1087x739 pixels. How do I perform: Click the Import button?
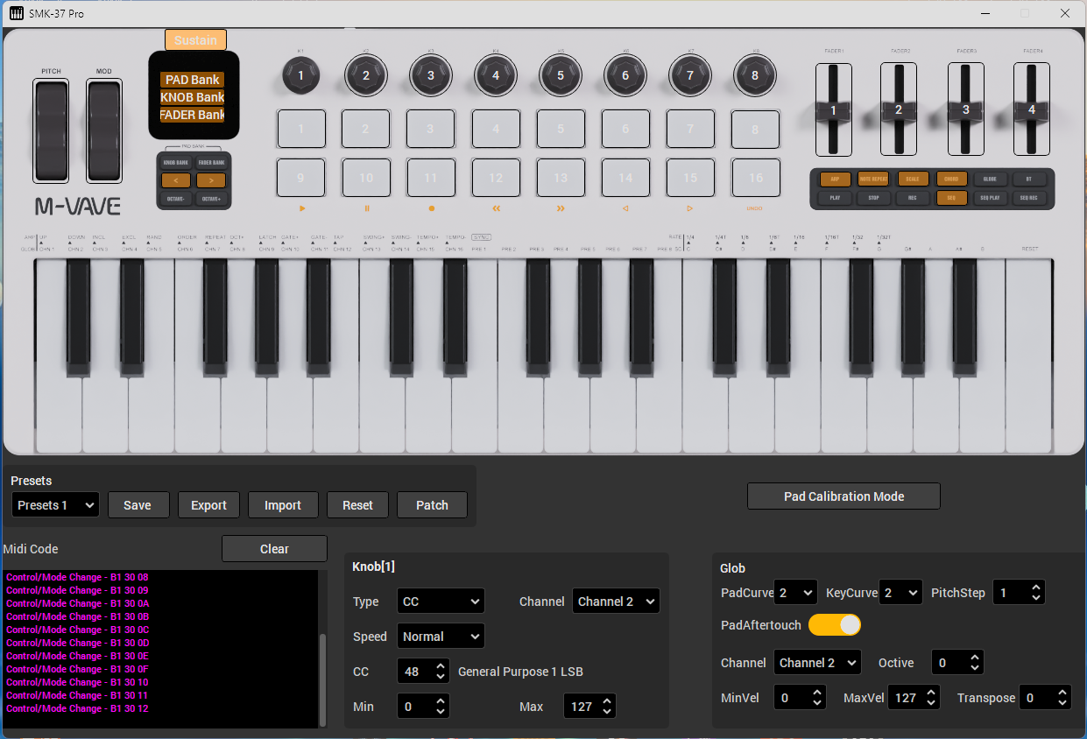pyautogui.click(x=283, y=505)
